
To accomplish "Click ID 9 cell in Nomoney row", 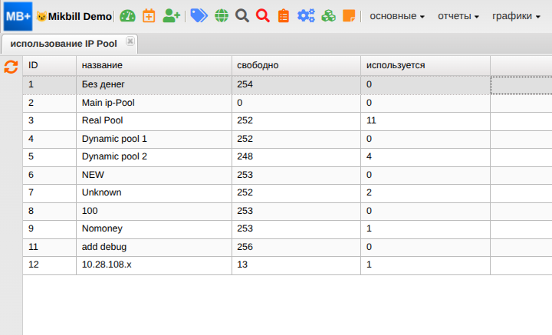I will tap(50, 228).
